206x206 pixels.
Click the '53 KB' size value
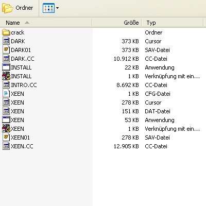click(x=132, y=120)
